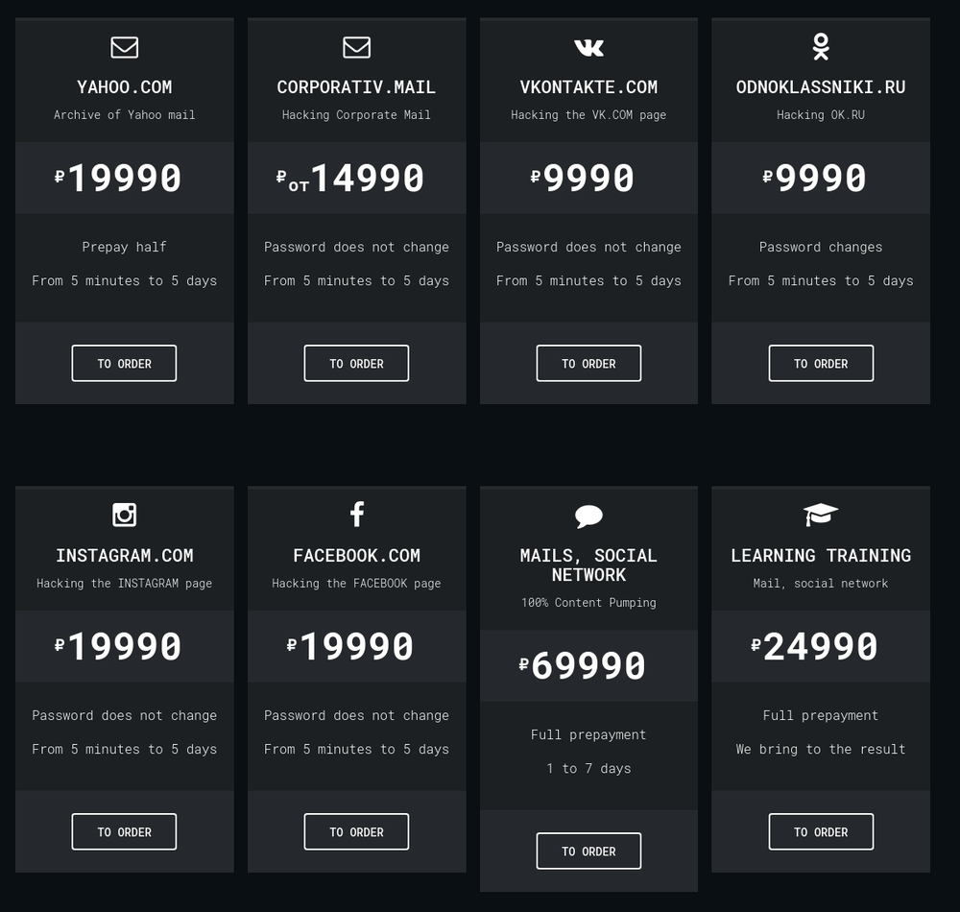The image size is (960, 912).
Task: Click the Facebook f icon
Action: coord(356,515)
